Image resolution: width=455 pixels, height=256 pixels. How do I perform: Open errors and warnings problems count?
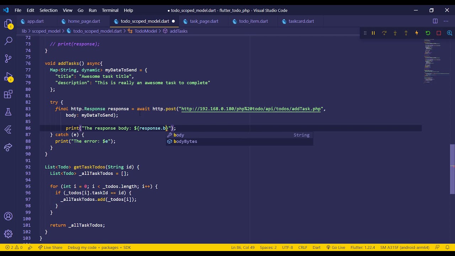click(14, 247)
